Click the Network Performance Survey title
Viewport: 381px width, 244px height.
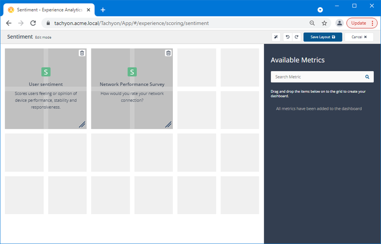(x=132, y=84)
